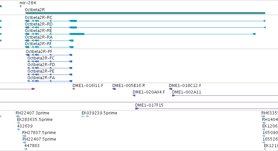Select EST RH22407.5prime label
Screen dimensions: 278x151
(x=39, y=139)
